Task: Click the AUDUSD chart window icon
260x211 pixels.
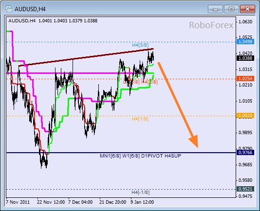Action: (9, 9)
